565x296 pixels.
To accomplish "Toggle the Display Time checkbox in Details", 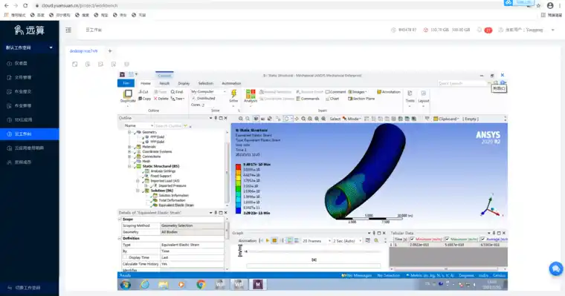I will pos(126,257).
